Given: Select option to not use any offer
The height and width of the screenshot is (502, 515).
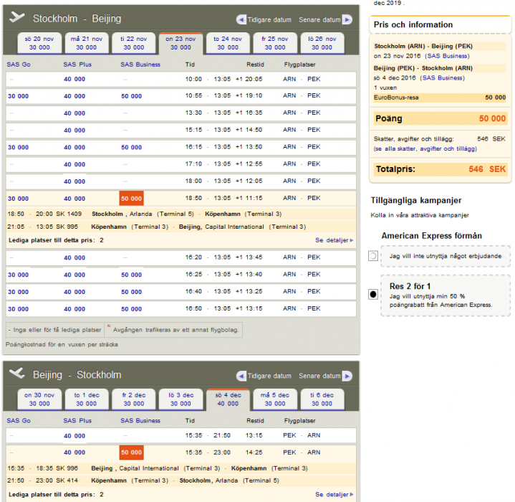Looking at the screenshot, I should coord(373,256).
